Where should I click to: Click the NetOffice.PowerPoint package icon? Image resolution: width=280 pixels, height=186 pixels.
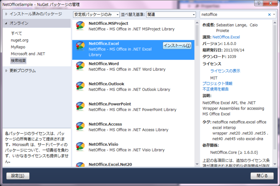click(80, 106)
